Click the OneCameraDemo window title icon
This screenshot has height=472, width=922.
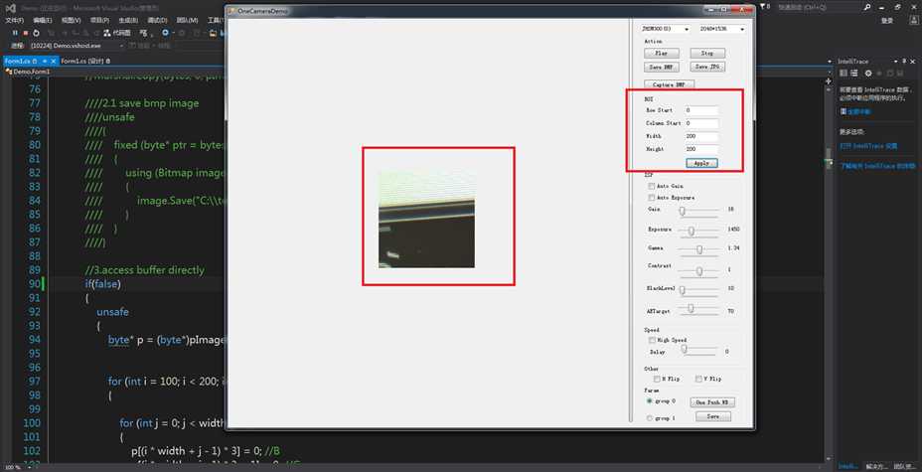[x=231, y=11]
